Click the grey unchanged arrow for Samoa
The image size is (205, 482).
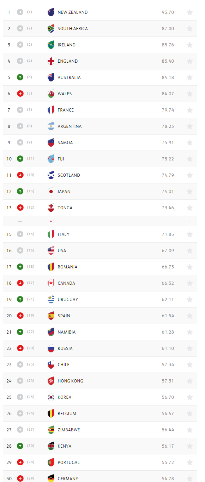(20, 142)
